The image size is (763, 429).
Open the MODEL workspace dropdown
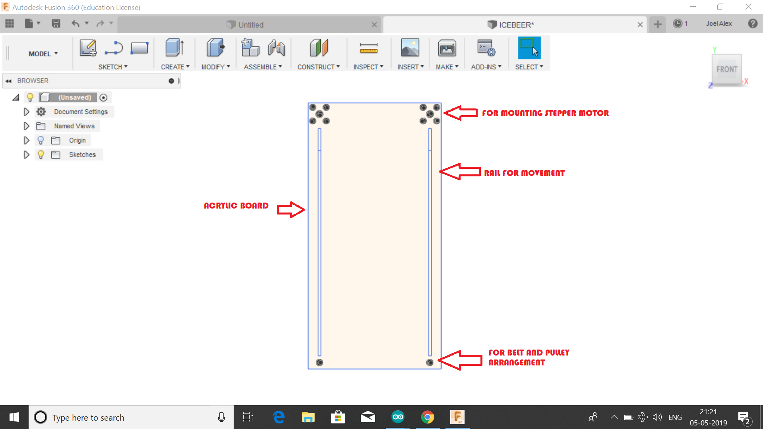click(x=43, y=54)
